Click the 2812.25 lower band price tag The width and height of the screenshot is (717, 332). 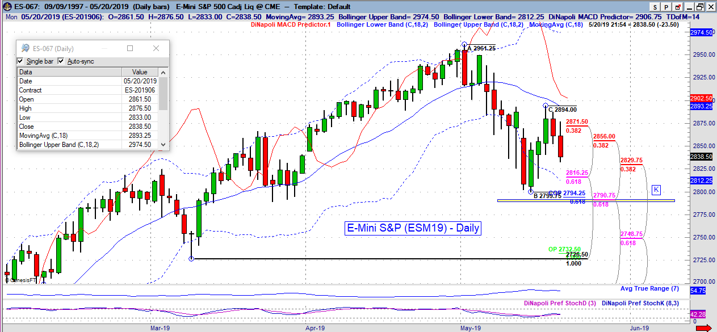(x=702, y=180)
